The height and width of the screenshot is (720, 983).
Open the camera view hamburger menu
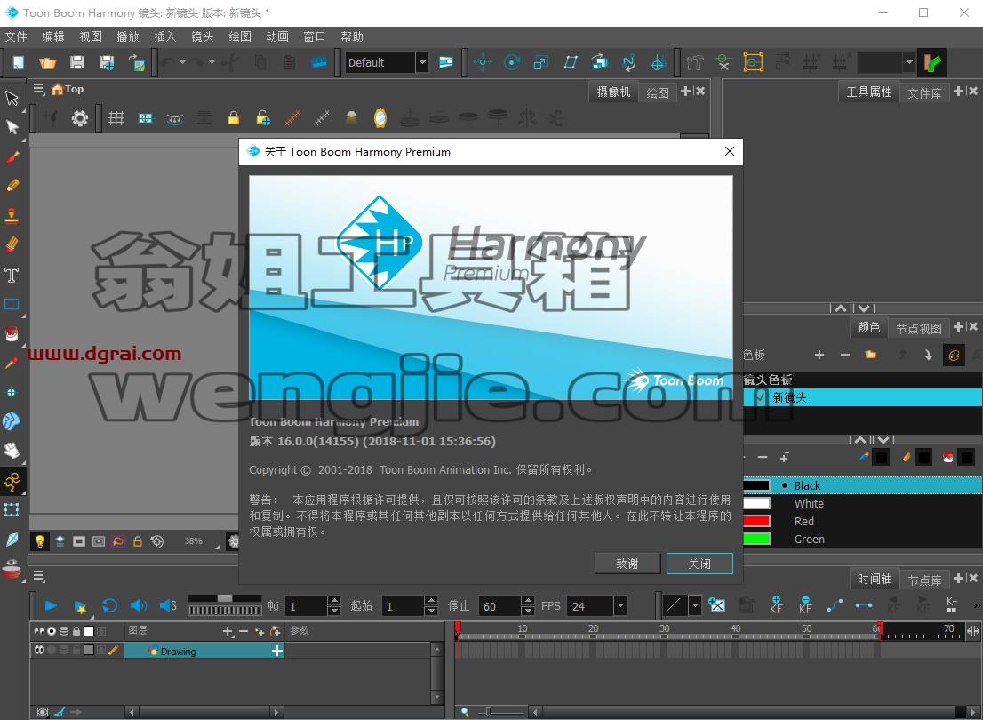(x=38, y=89)
